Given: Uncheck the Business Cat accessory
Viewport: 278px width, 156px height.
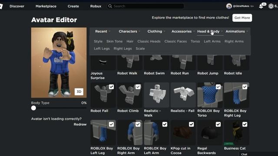Looking at the screenshot, I should (245, 124).
